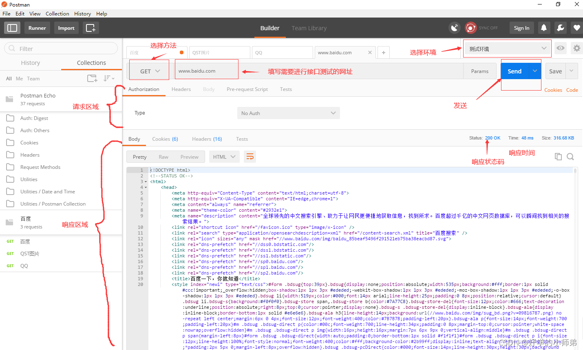Open notifications bell icon
Screen dimensions: 583x350
tap(544, 28)
